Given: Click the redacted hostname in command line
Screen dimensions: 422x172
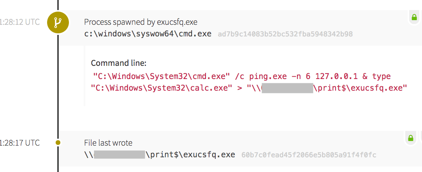Looking at the screenshot, I should tap(288, 88).
